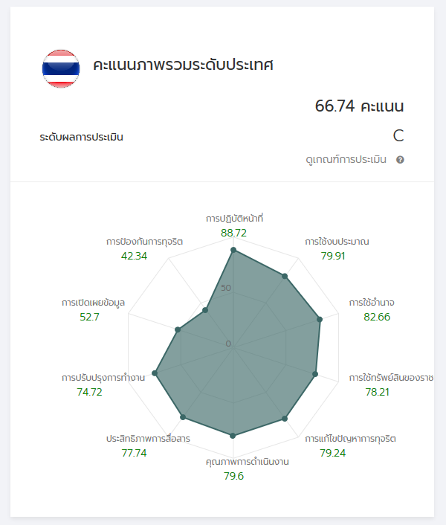Click the การใช้อำนาจ axis label
This screenshot has height=525, width=446.
372,303
